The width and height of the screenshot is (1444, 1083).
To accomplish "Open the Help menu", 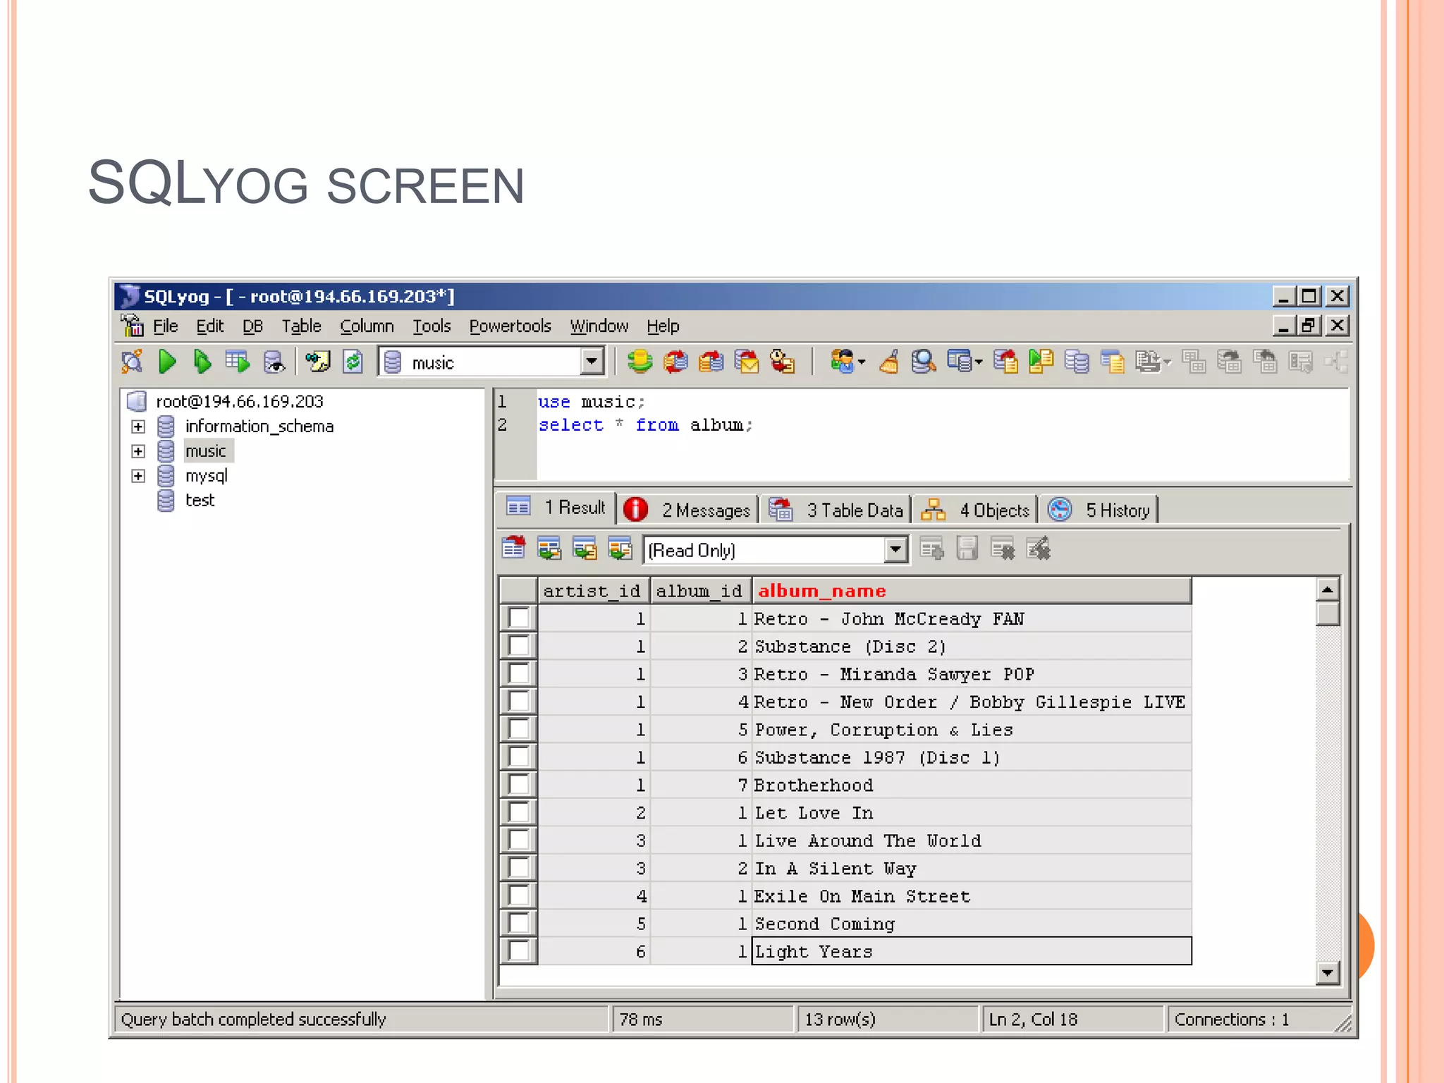I will coord(663,326).
